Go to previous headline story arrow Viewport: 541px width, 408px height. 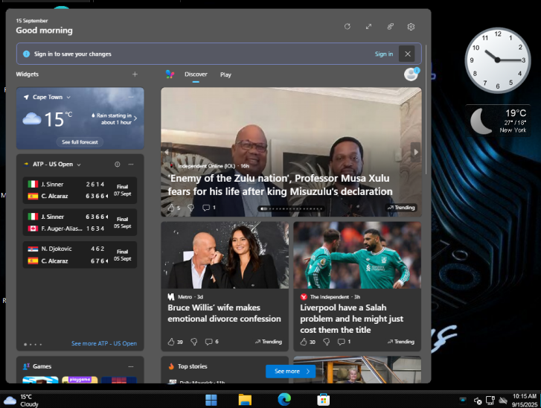[166, 152]
